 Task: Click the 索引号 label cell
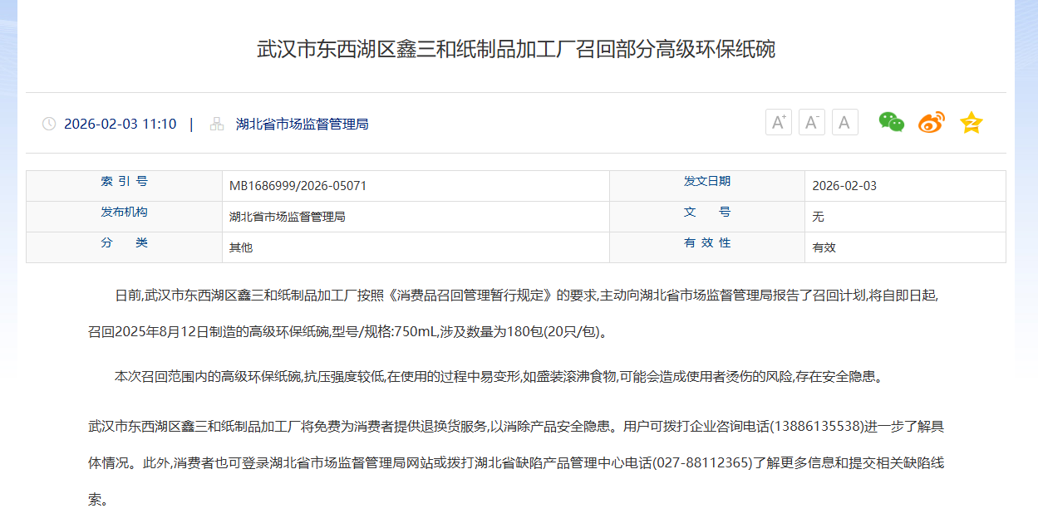pyautogui.click(x=125, y=182)
